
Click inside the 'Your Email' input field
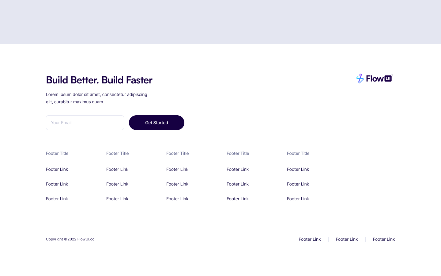(85, 123)
